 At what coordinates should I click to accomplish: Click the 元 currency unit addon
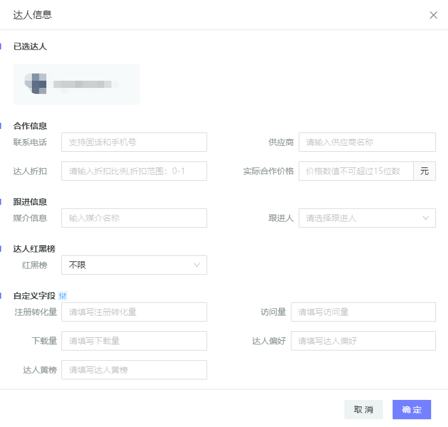pos(425,171)
